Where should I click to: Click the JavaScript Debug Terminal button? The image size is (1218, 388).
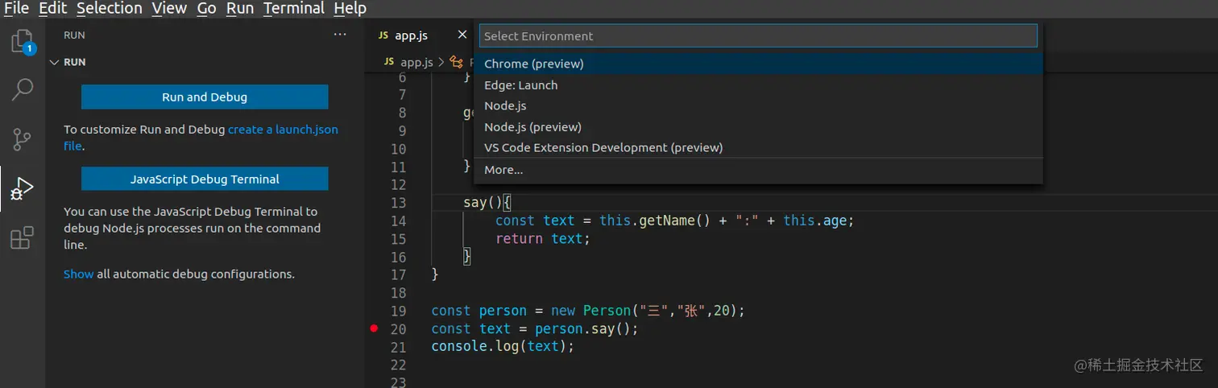[205, 179]
